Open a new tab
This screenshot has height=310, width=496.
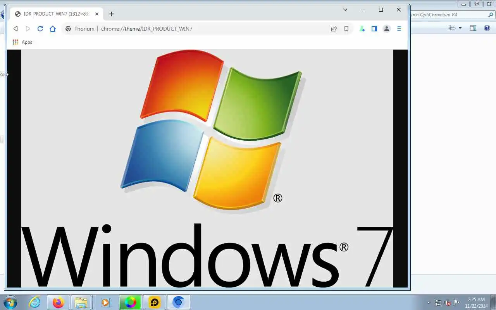coord(112,14)
